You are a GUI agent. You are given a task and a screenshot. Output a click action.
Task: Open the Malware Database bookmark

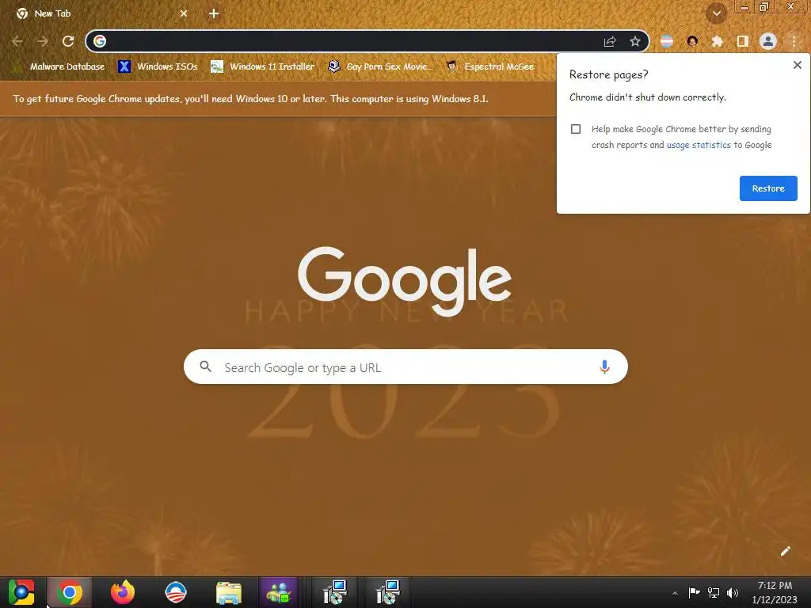click(x=59, y=66)
